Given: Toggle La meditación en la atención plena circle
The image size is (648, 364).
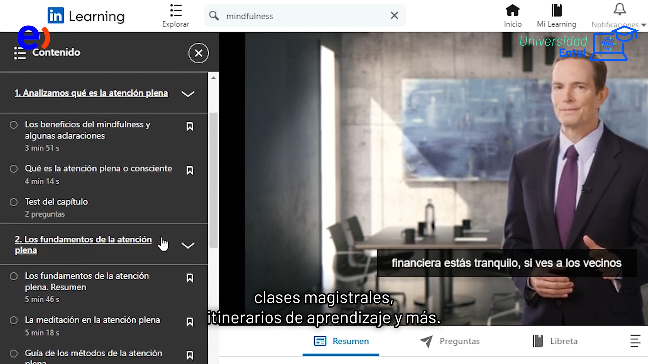Looking at the screenshot, I should pos(13,320).
